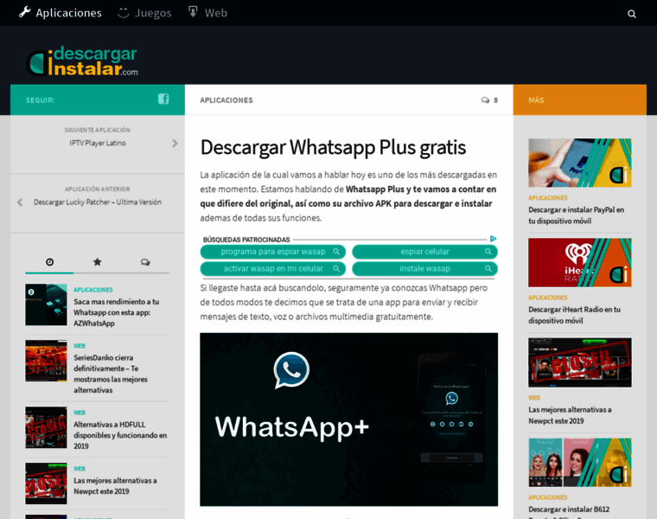The height and width of the screenshot is (519, 657).
Task: Click the SeriesDanko closed thumbnail
Action: point(46,361)
